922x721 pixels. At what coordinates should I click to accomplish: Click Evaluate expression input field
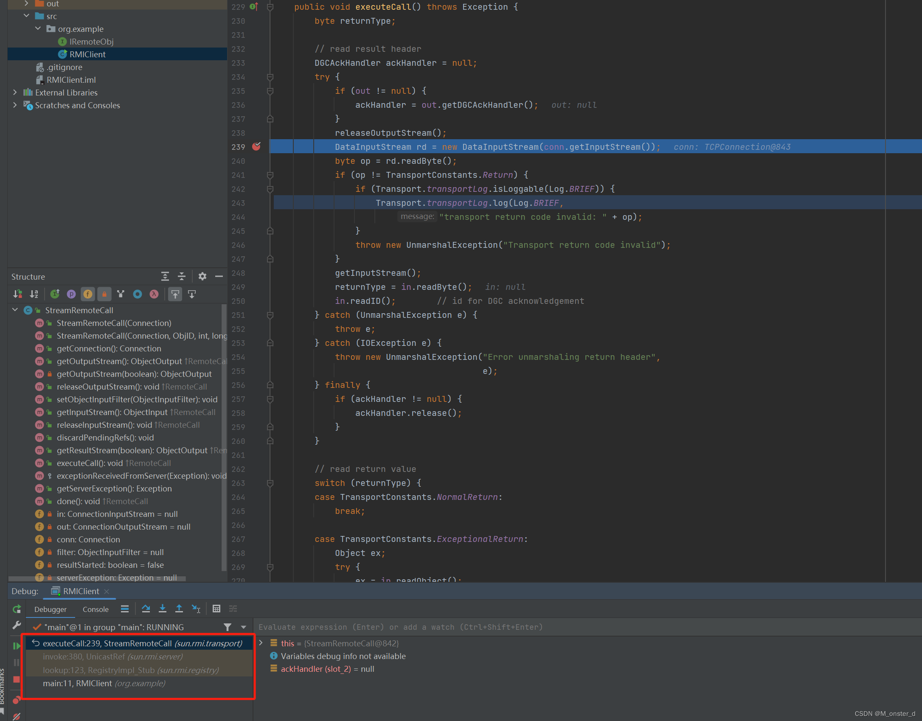[x=587, y=627]
